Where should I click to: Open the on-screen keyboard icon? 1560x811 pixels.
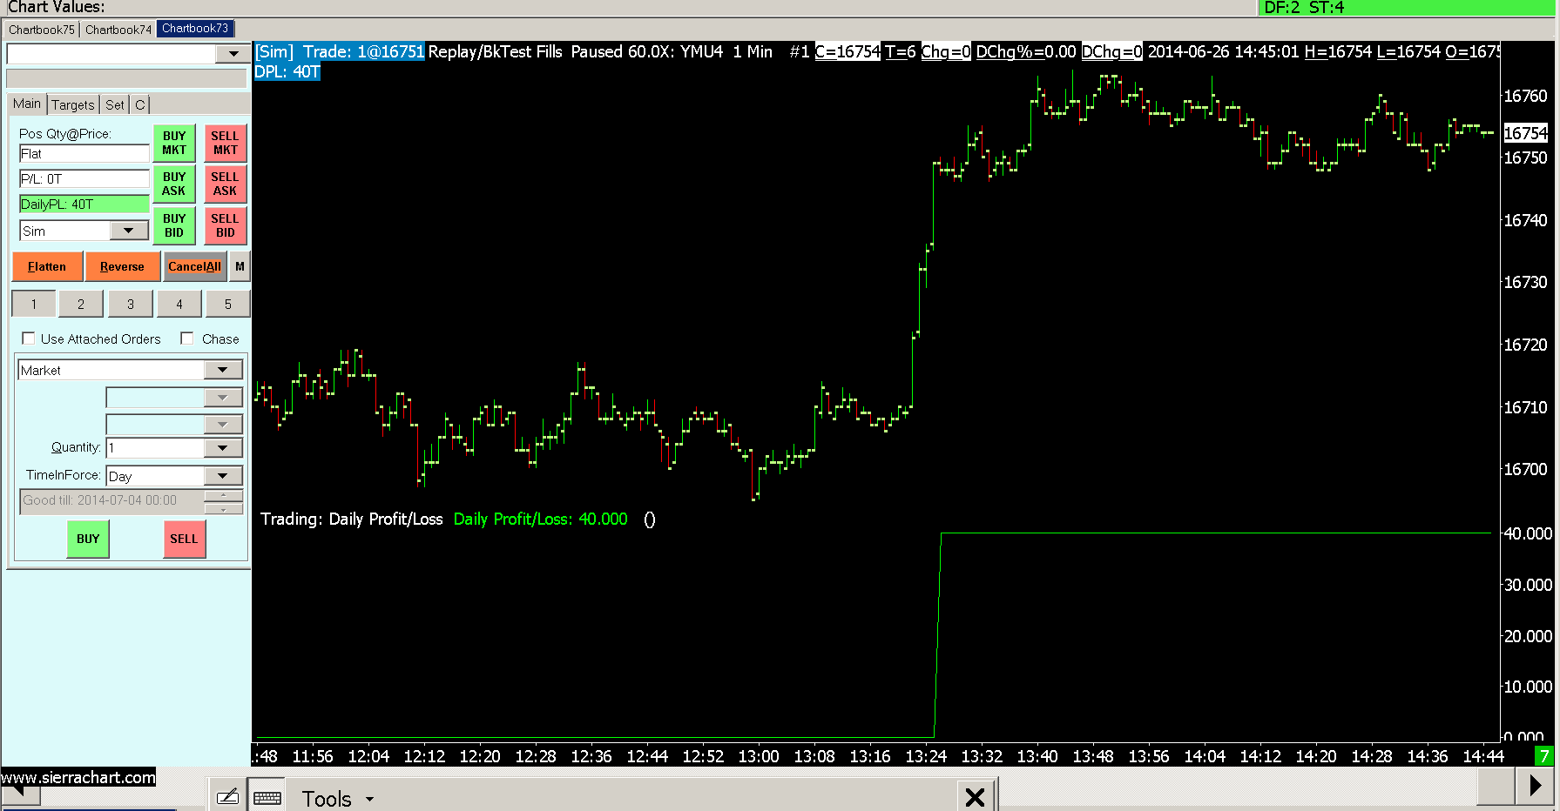tap(267, 796)
